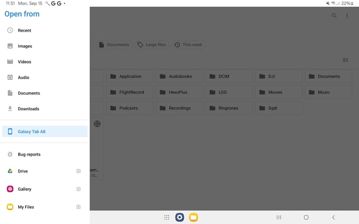The height and width of the screenshot is (224, 359).
Task: Open Downloads from the sidebar
Action: click(28, 109)
